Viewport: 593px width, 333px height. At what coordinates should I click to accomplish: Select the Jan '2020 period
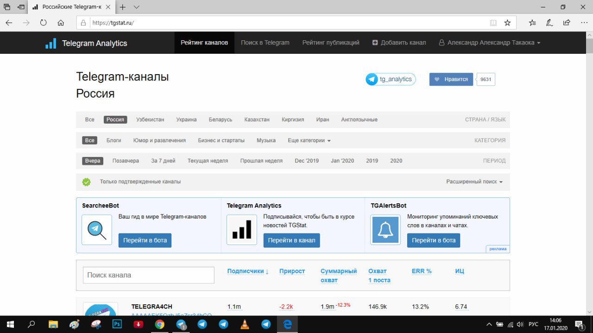click(342, 161)
